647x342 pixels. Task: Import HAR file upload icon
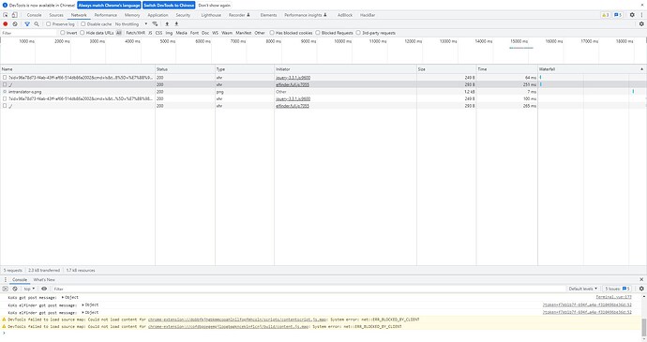tap(167, 24)
